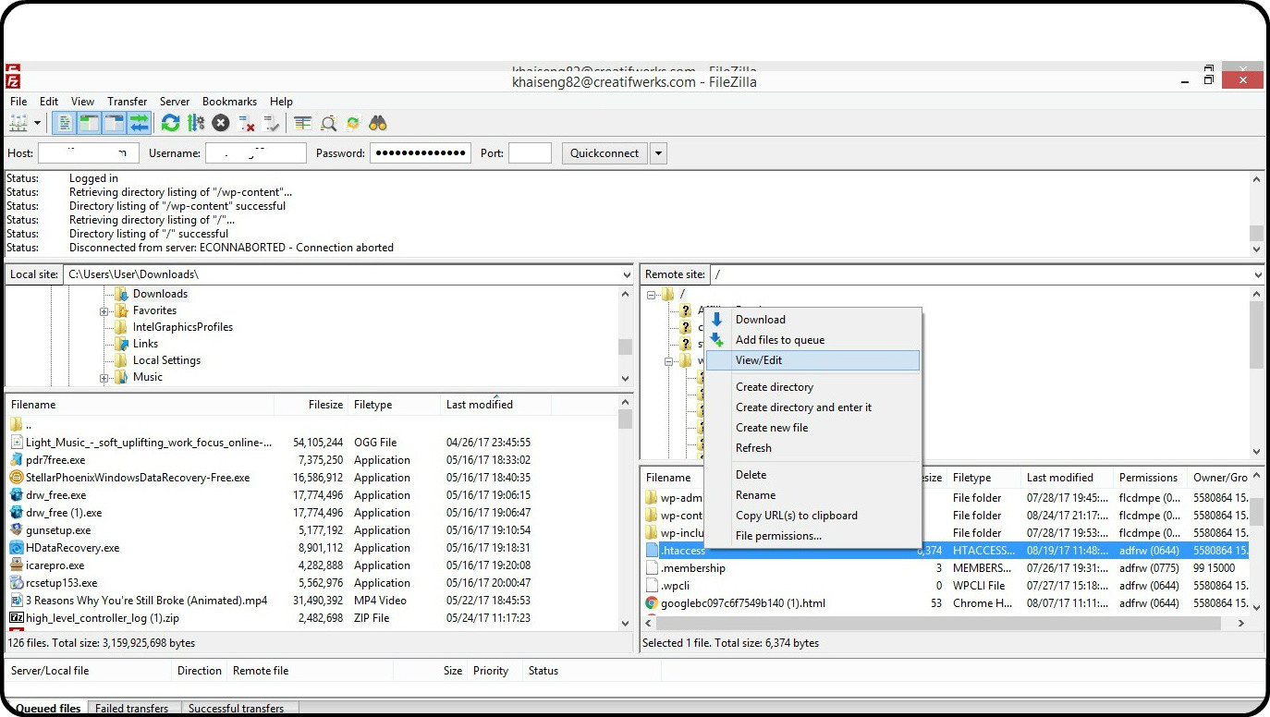Open the Quickconnect history dropdown arrow
The height and width of the screenshot is (717, 1270).
(658, 153)
